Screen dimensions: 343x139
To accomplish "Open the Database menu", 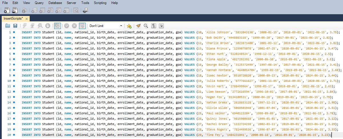I will (55, 3).
